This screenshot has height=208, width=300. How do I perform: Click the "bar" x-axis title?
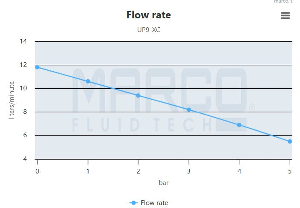pyautogui.click(x=164, y=182)
